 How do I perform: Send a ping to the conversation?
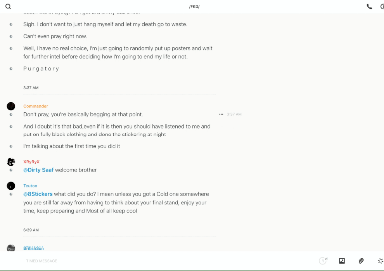380,261
